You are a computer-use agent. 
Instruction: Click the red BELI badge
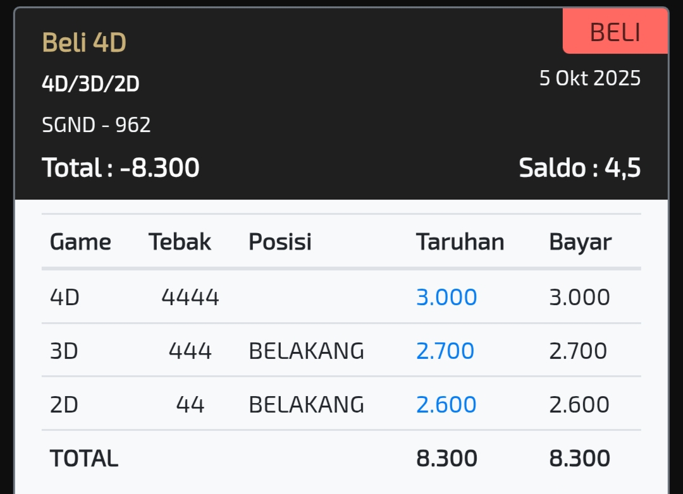click(615, 32)
